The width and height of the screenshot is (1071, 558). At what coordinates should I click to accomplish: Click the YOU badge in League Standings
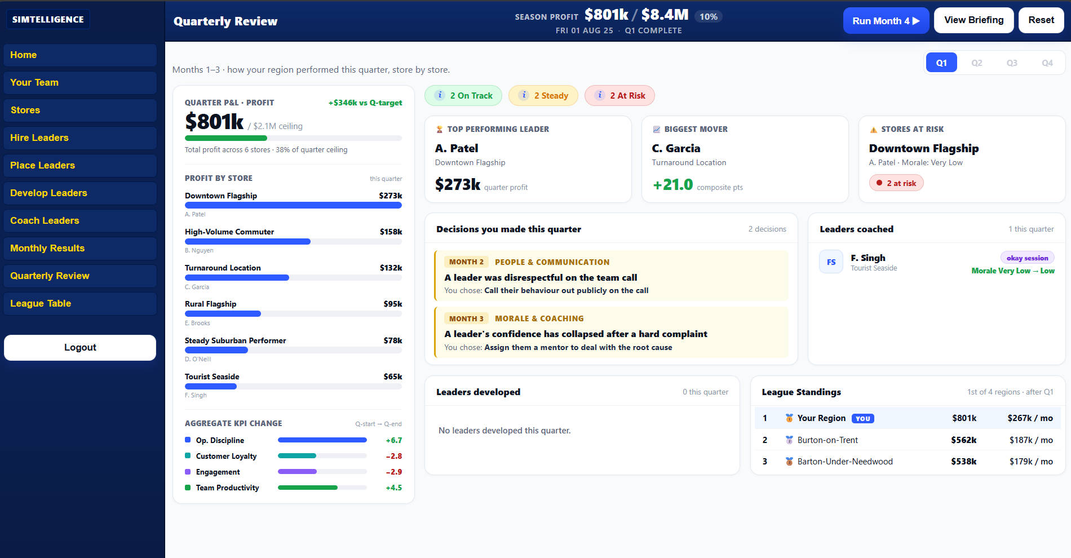coord(862,418)
